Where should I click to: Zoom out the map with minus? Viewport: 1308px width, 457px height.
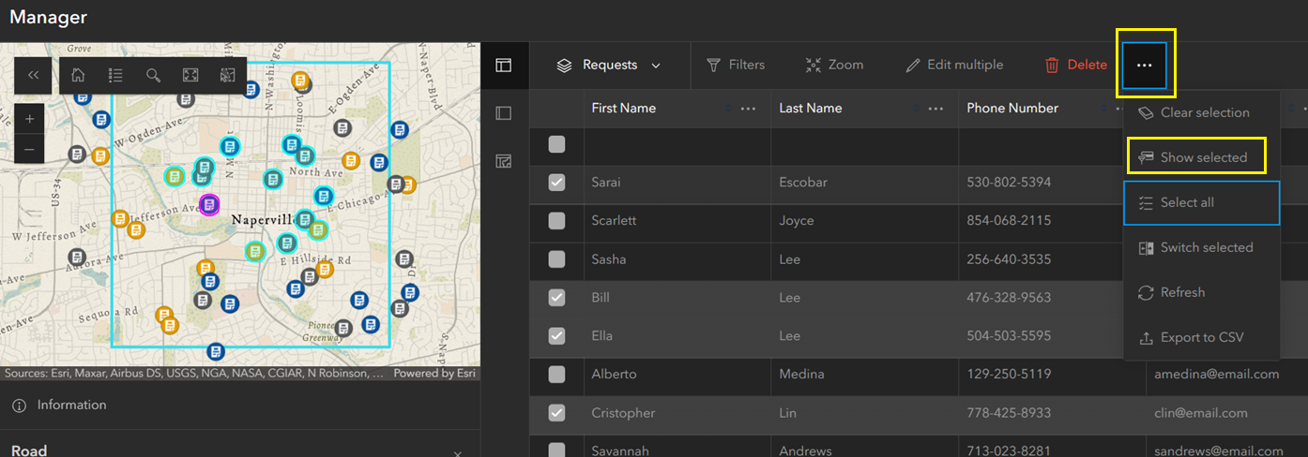point(30,149)
